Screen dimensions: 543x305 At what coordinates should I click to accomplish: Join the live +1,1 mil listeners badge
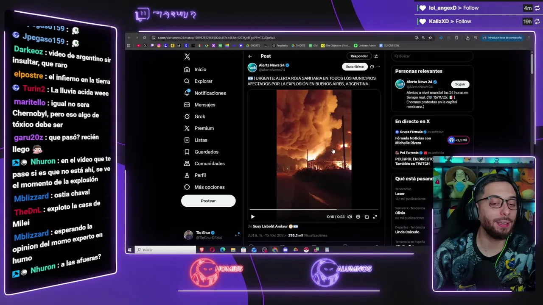458,140
